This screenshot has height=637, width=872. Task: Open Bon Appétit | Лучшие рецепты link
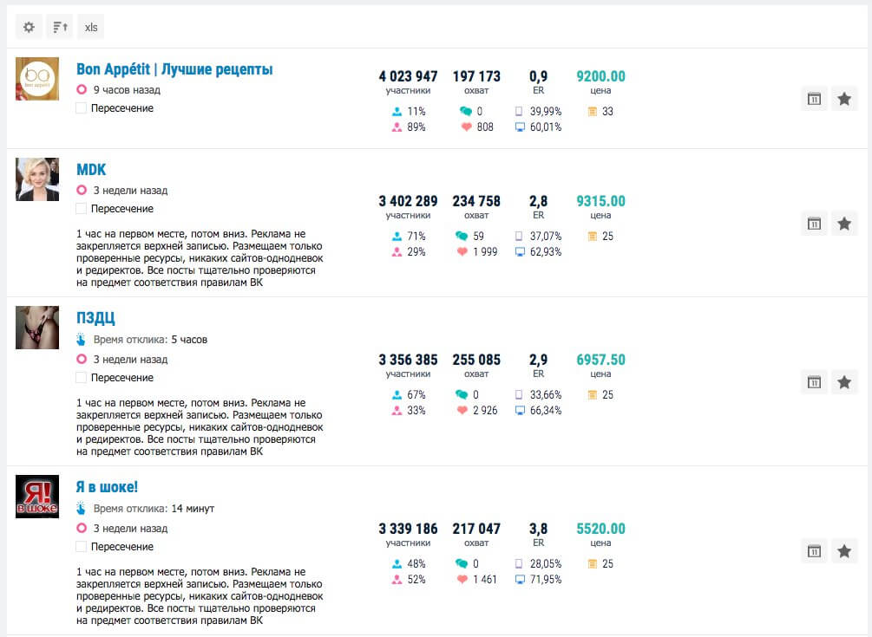coord(174,69)
